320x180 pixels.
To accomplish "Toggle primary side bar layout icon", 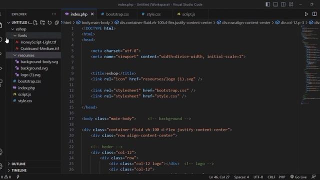I will tap(268, 4).
